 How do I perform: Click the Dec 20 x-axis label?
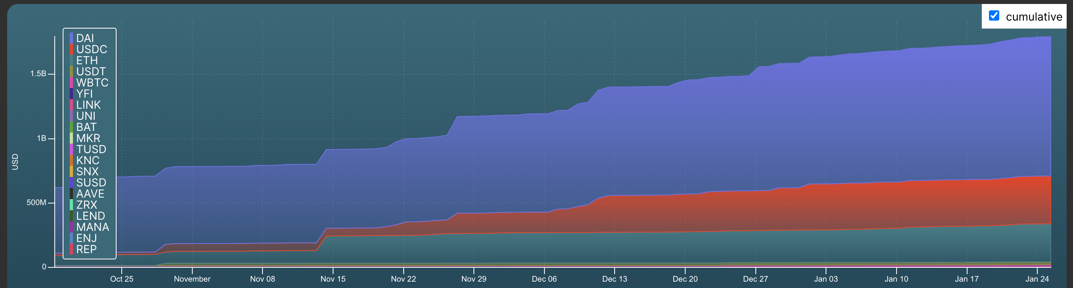[x=685, y=279]
